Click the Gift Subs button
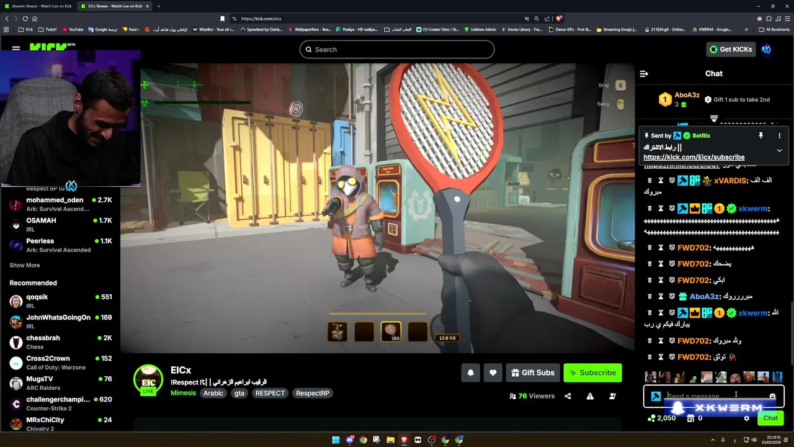This screenshot has width=794, height=447. click(533, 372)
